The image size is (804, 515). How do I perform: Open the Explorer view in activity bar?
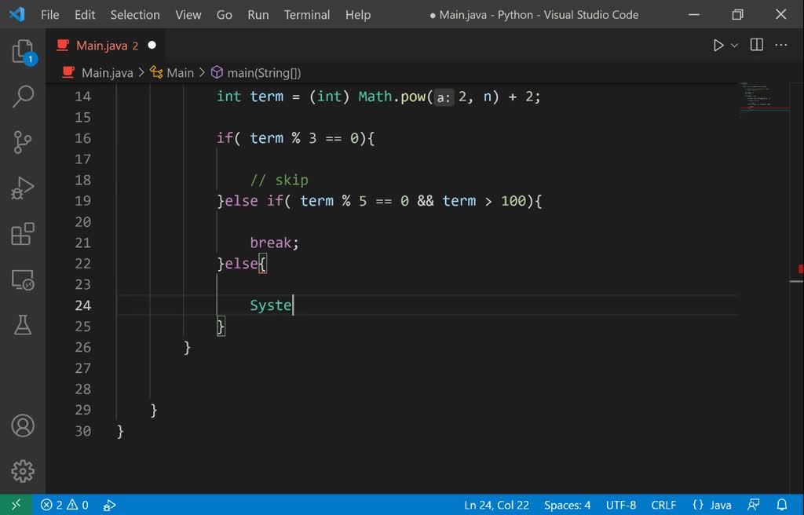click(23, 53)
